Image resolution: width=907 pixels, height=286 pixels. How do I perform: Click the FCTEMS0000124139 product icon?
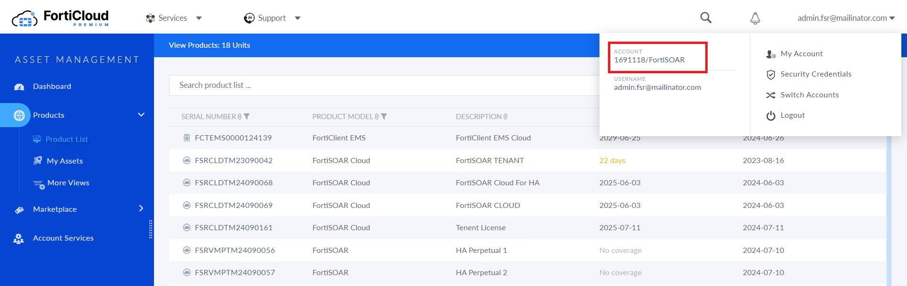click(x=187, y=138)
